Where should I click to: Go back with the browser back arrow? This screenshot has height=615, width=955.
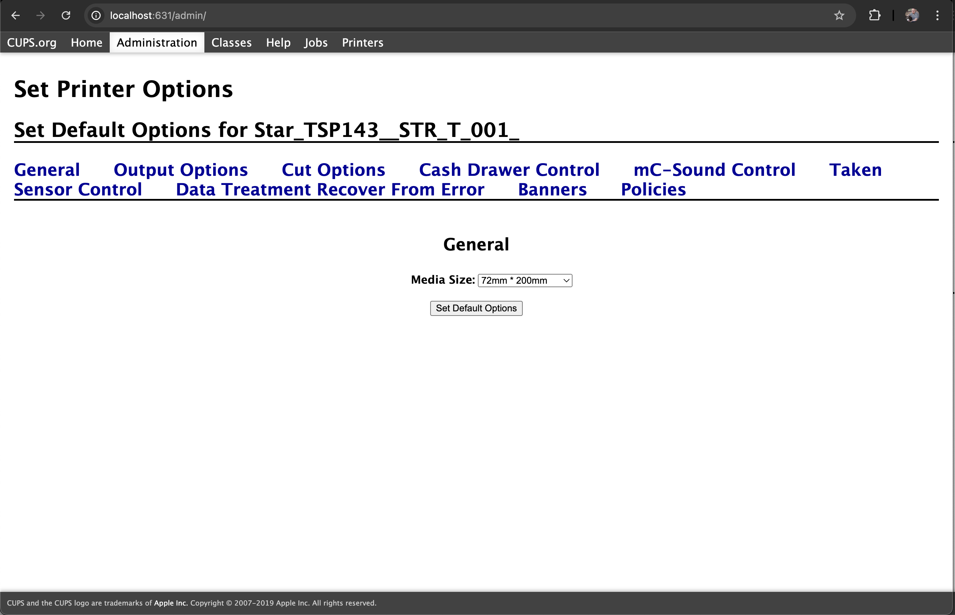[15, 15]
